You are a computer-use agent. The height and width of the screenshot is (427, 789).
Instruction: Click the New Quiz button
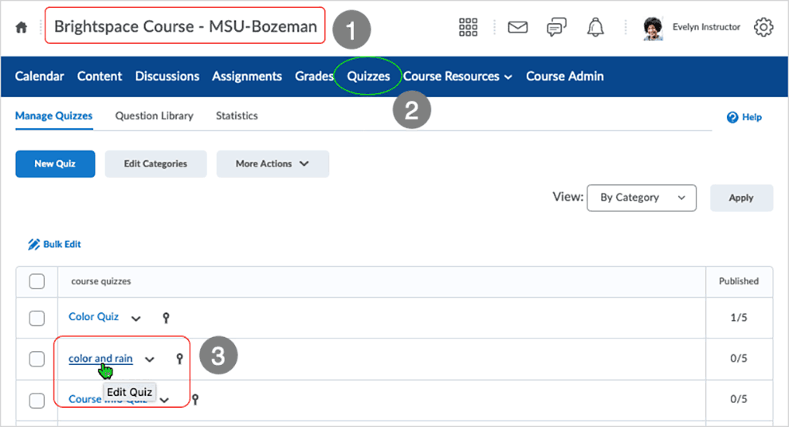(55, 164)
